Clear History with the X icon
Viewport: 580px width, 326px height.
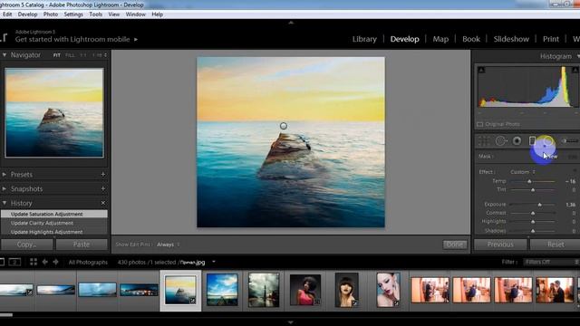pos(103,203)
